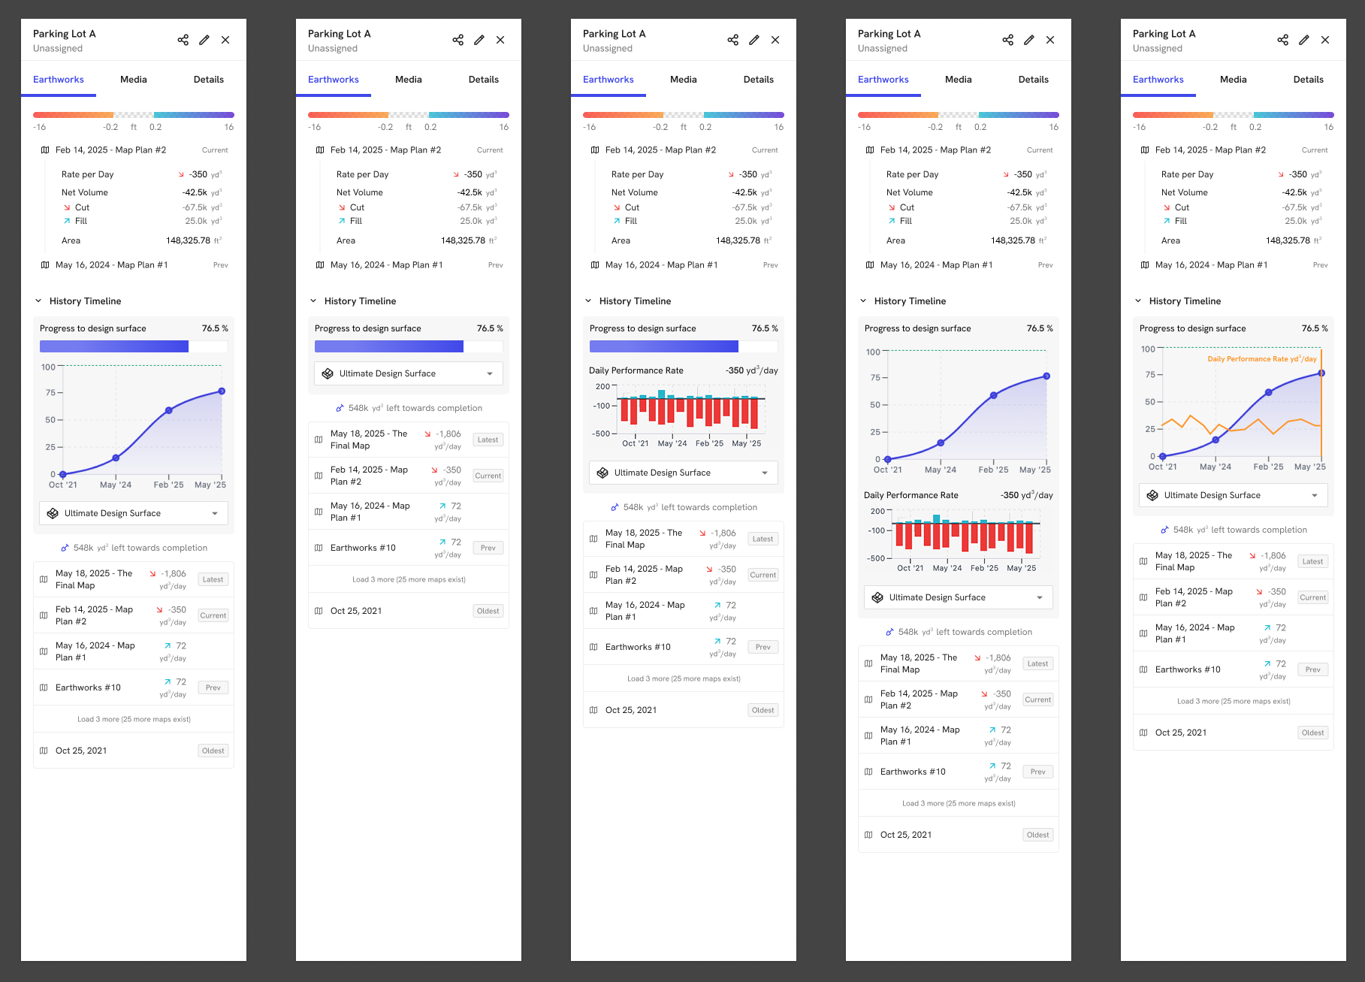
Task: Click May '25 data point on leftmost panel chart
Action: coord(222,391)
